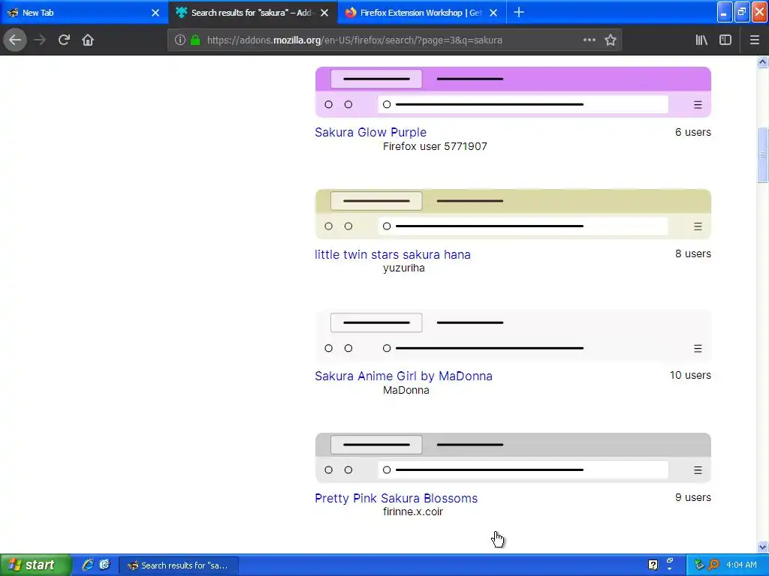Close the New Tab tab
Screen dimensions: 769x576
click(x=155, y=13)
